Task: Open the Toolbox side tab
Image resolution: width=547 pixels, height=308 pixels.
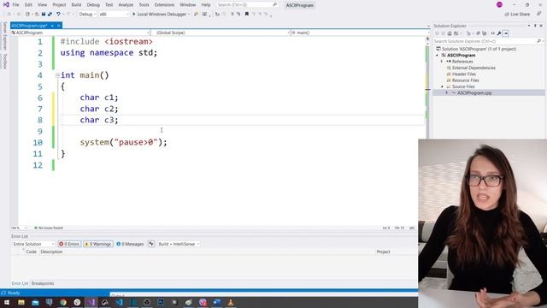Action: [4, 61]
